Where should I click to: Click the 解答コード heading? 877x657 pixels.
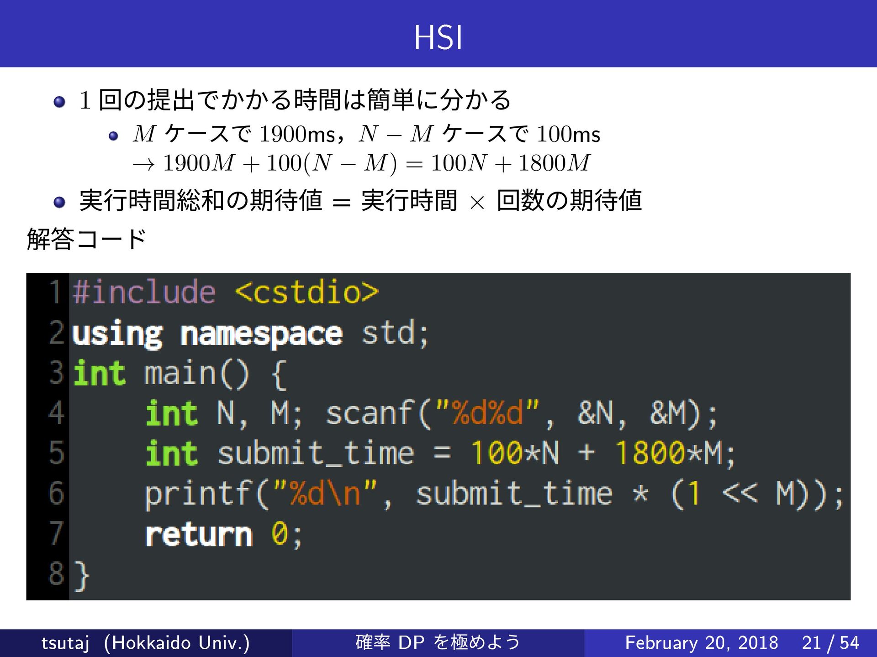point(86,239)
